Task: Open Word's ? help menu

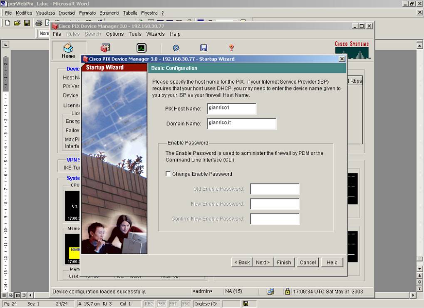Action: (163, 13)
